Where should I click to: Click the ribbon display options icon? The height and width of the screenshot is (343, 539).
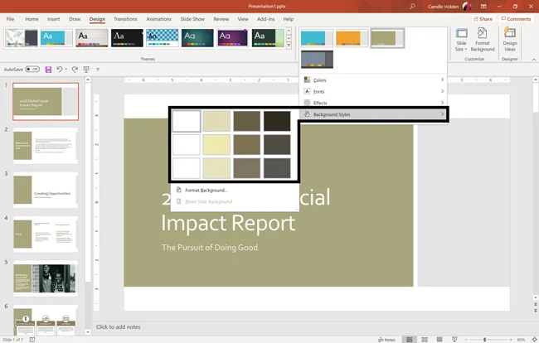(x=483, y=6)
